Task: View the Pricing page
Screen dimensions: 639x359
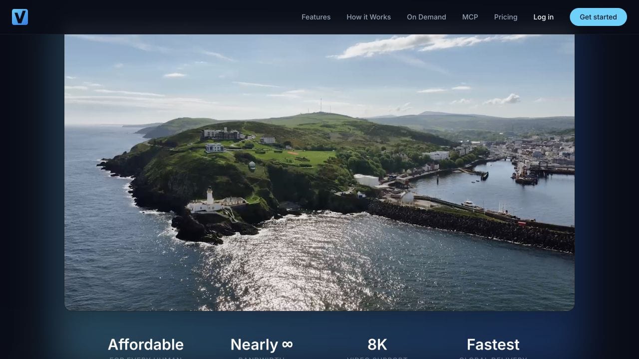Action: point(506,17)
